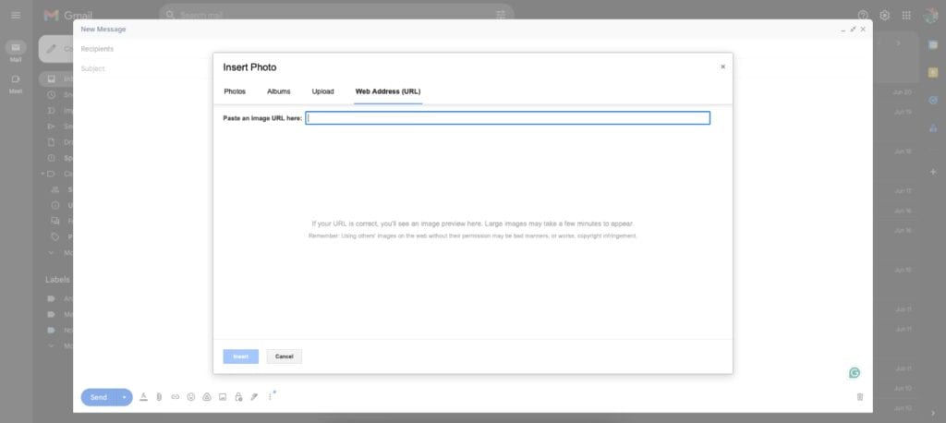The image size is (946, 423).
Task: Switch to the Photos tab
Action: pos(235,91)
